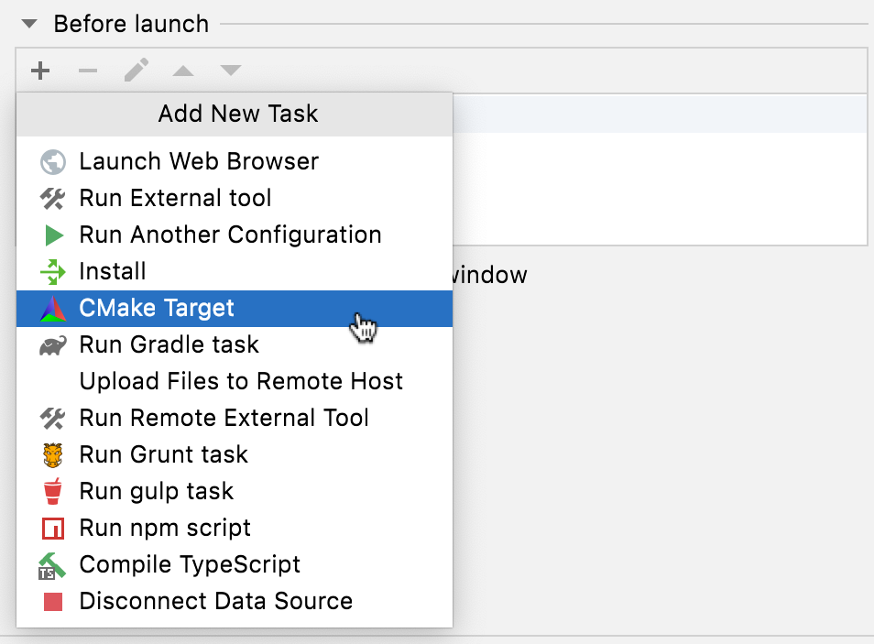
Task: Click the TypeScript icon beside Compile TypeScript
Action: coord(52,564)
